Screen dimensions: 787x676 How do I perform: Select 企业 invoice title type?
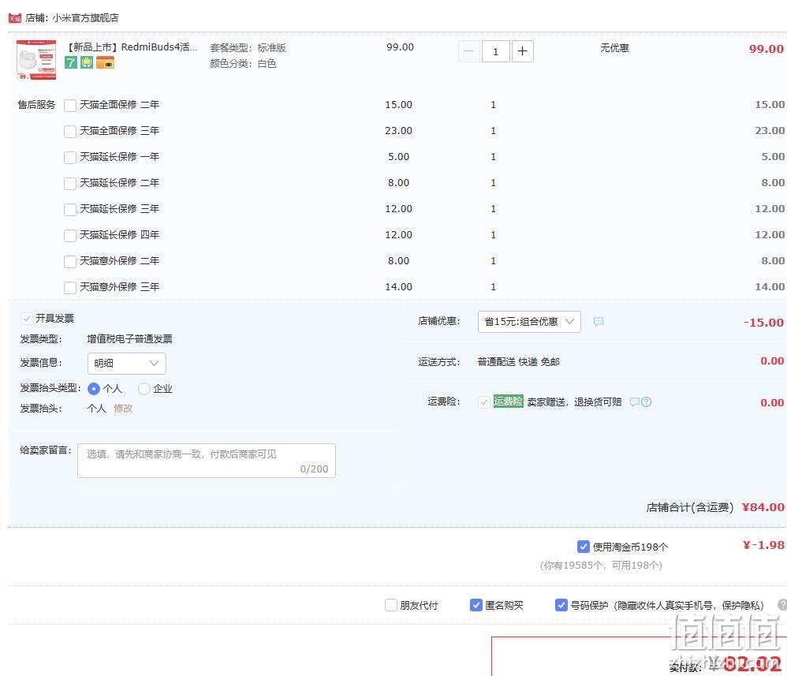click(144, 389)
